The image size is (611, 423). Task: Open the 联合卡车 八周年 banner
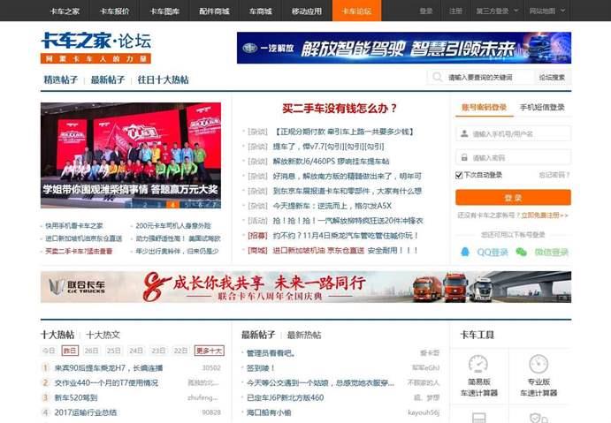[x=306, y=287]
